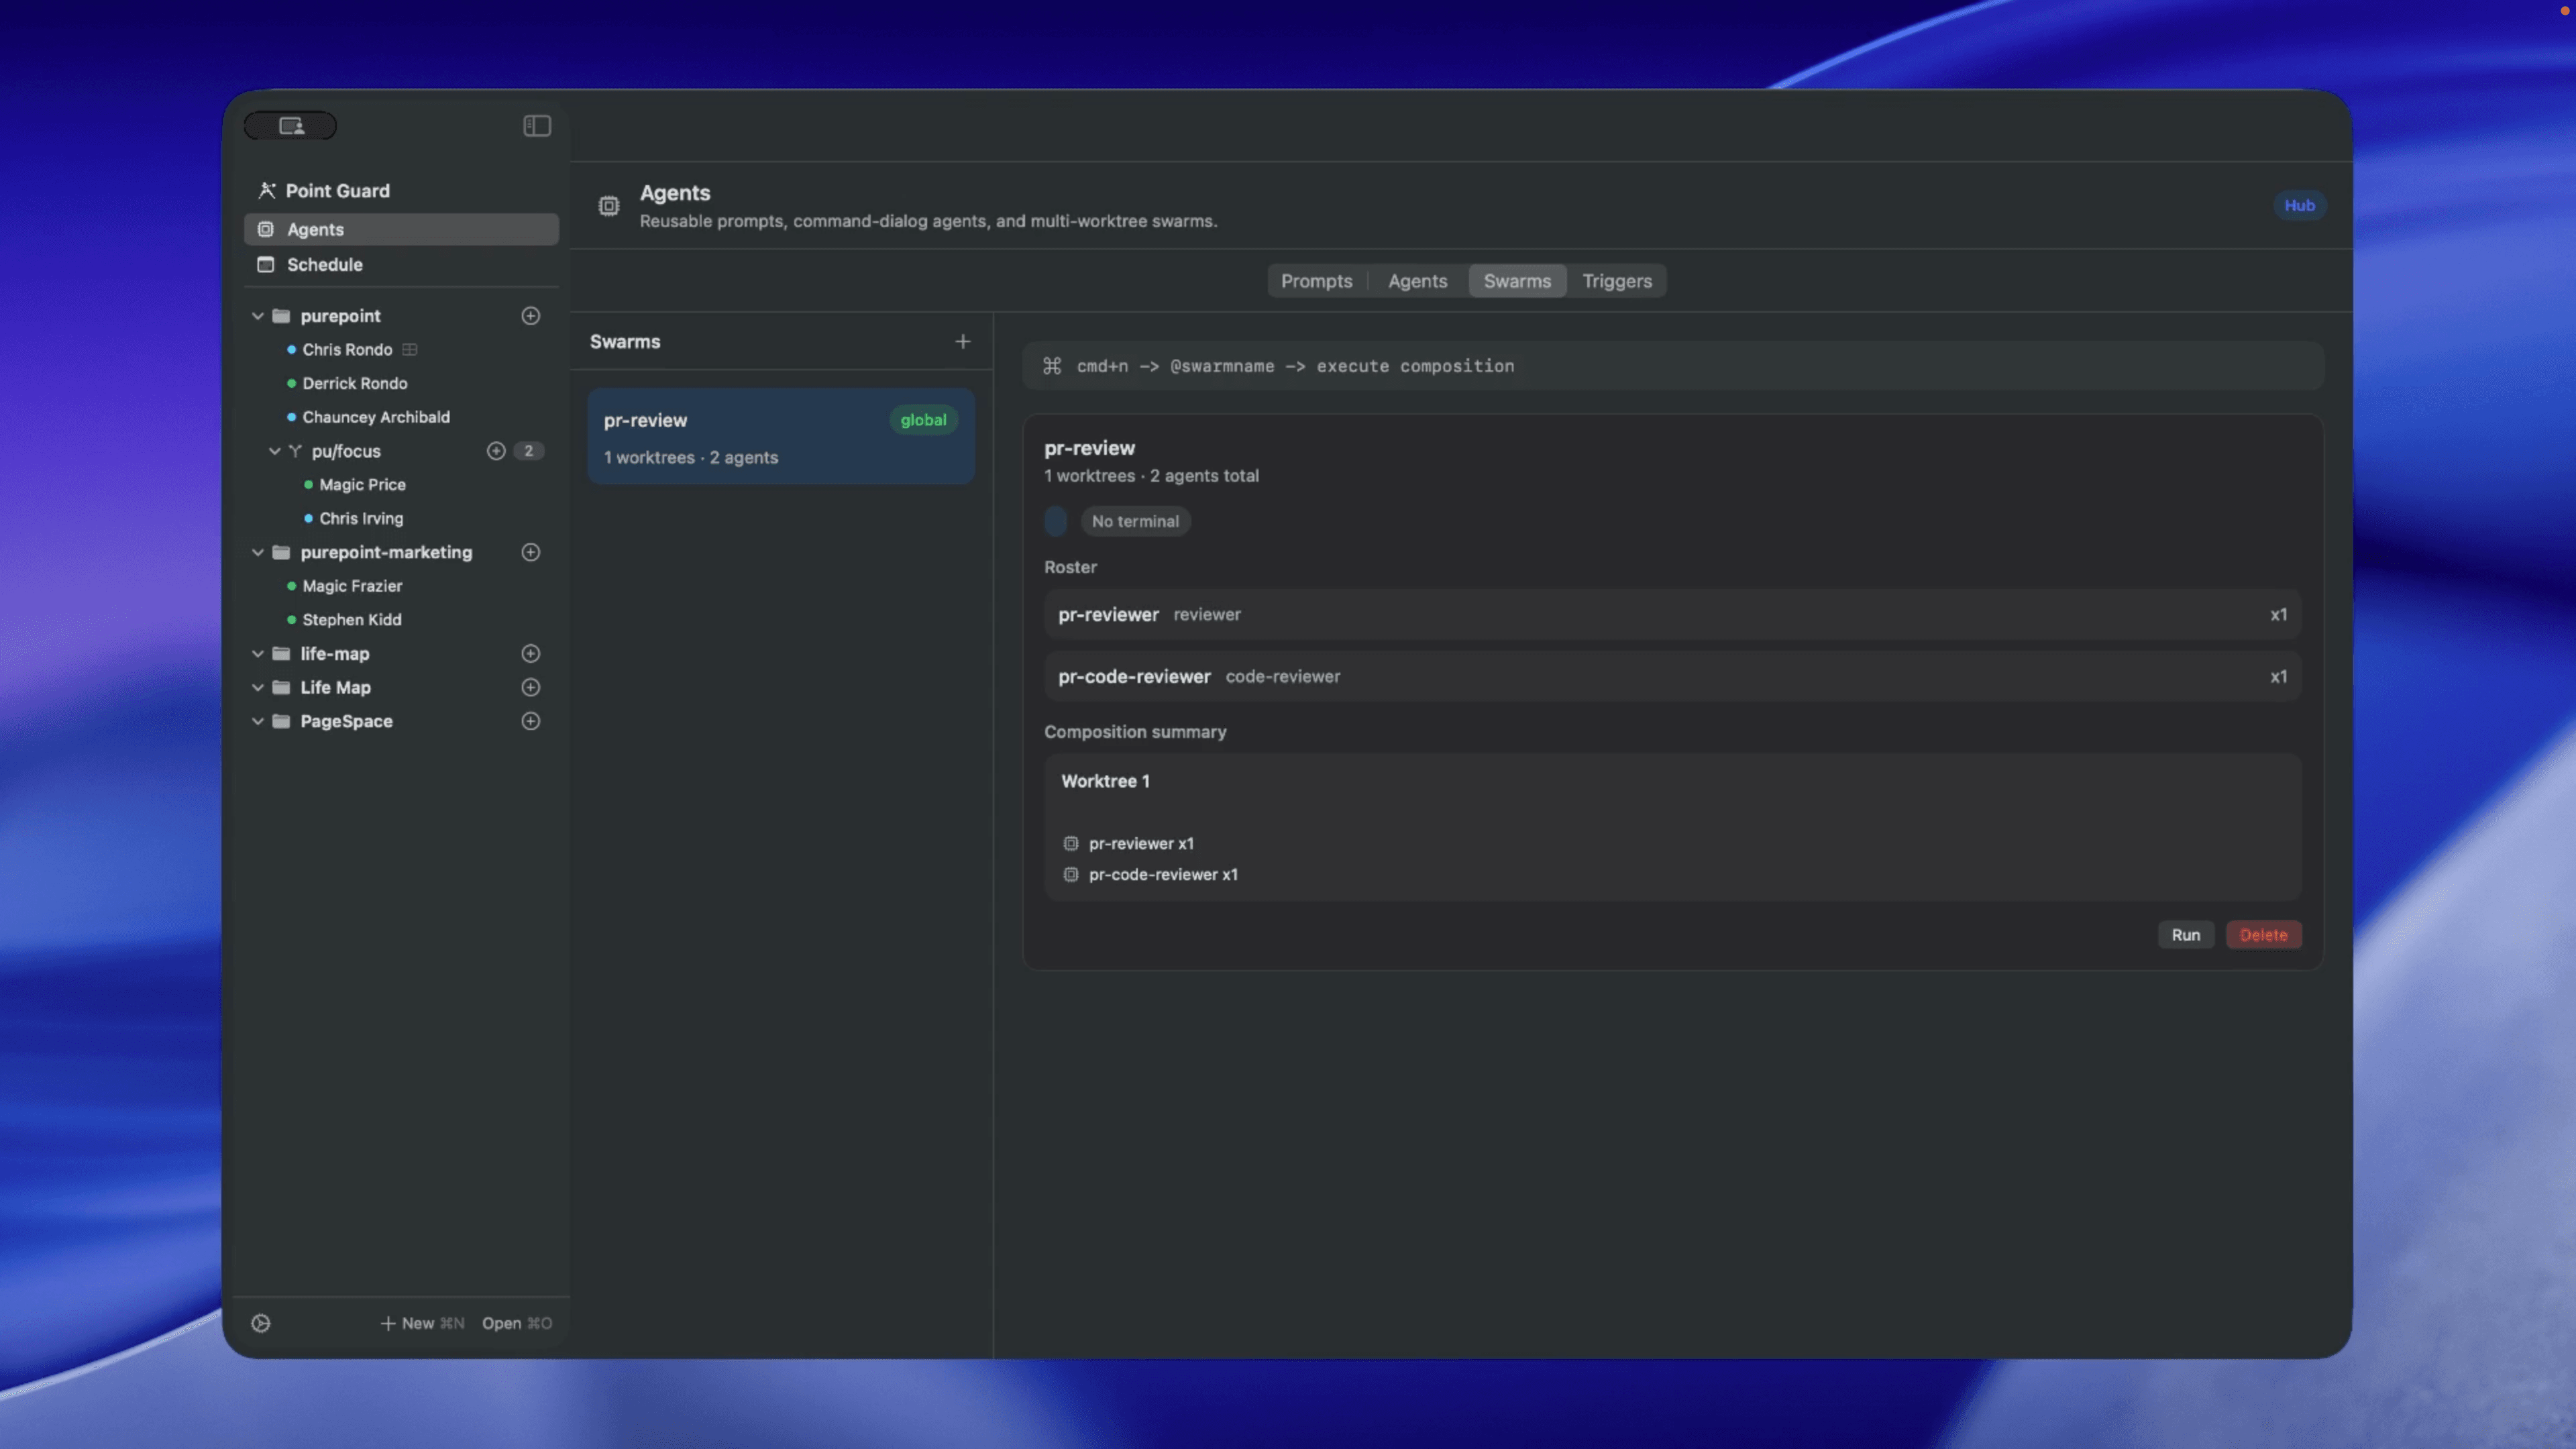The height and width of the screenshot is (1449, 2576).
Task: Select the pr-review swarm card
Action: (x=781, y=437)
